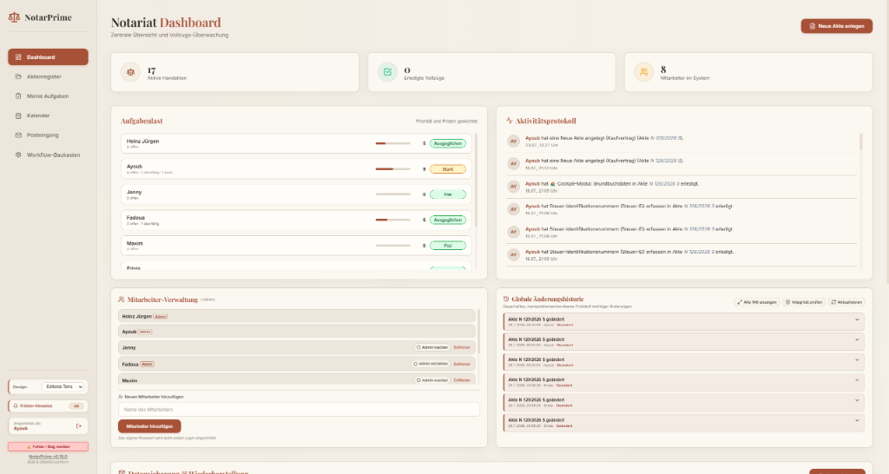The image size is (889, 474).
Task: Click the Aktualisieren button
Action: pos(846,302)
